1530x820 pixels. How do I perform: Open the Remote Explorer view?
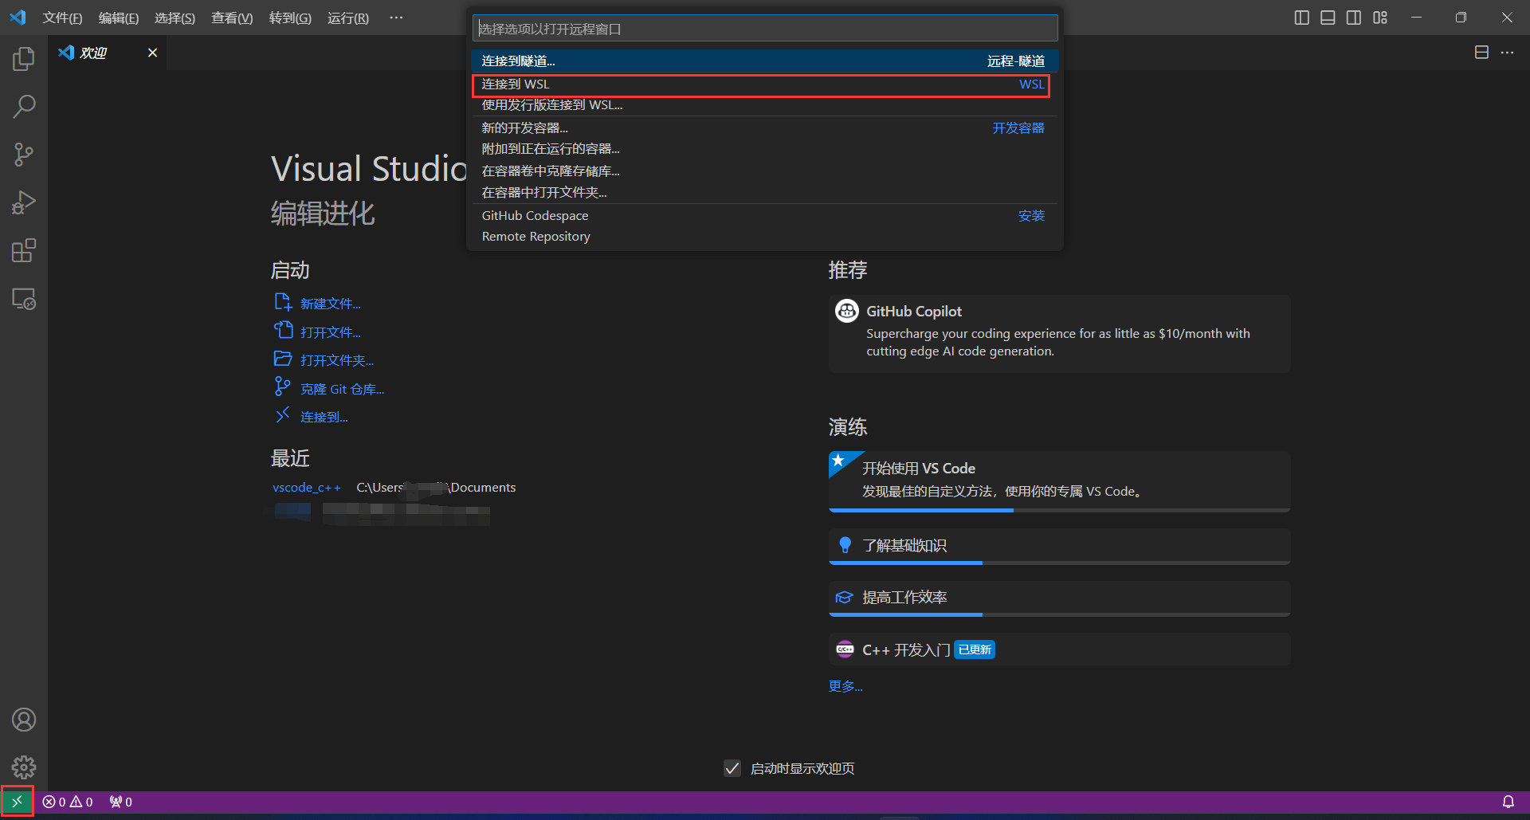click(x=24, y=299)
